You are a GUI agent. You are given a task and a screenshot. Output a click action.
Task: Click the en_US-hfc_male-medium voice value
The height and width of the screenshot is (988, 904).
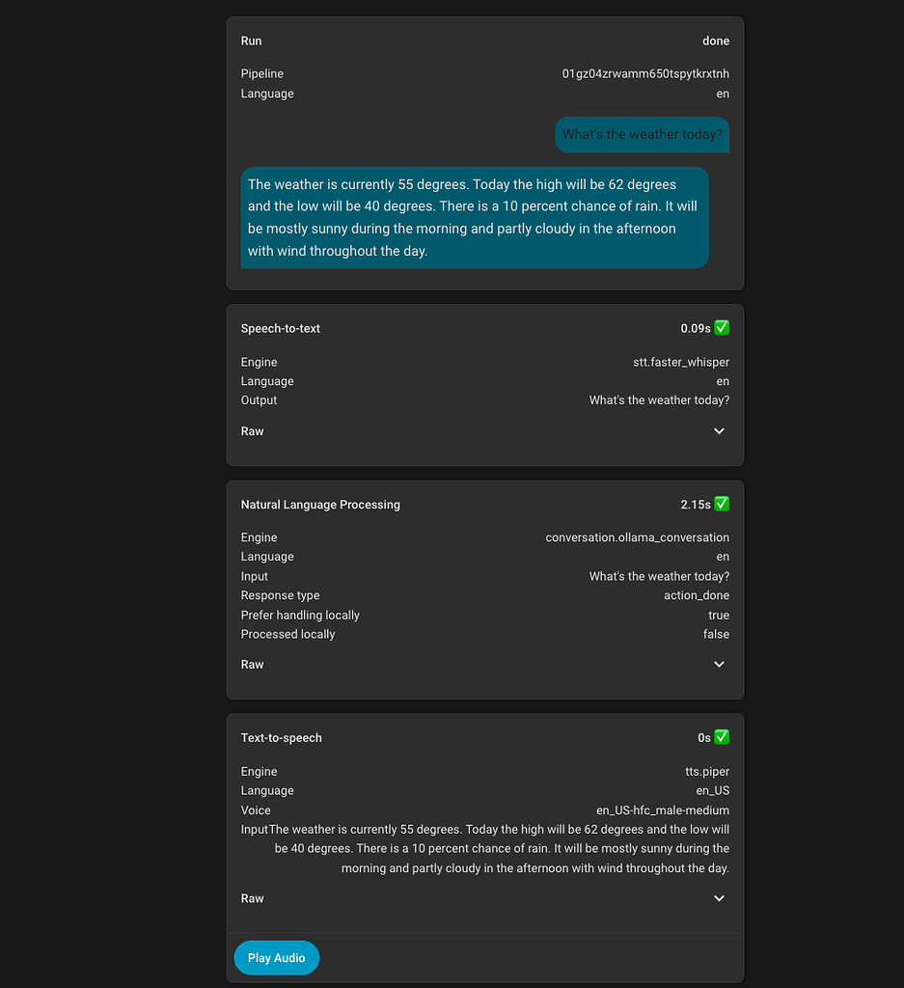pos(662,810)
